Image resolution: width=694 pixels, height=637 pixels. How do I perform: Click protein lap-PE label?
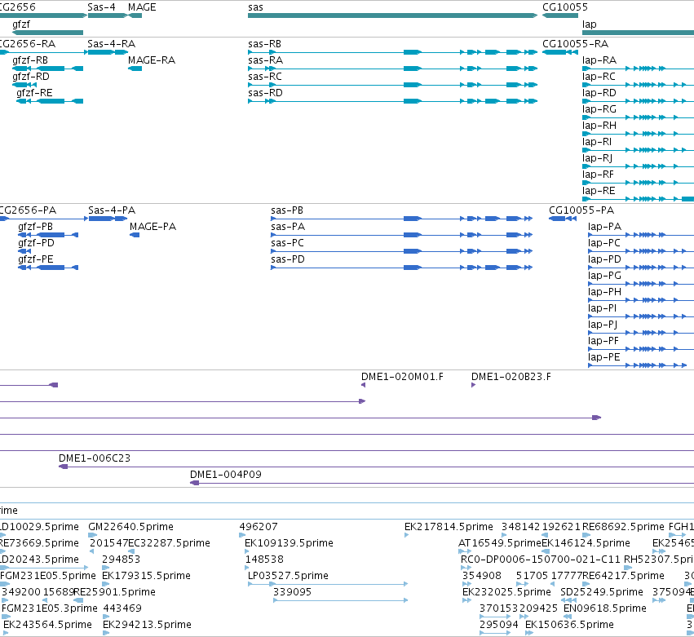[x=604, y=357]
